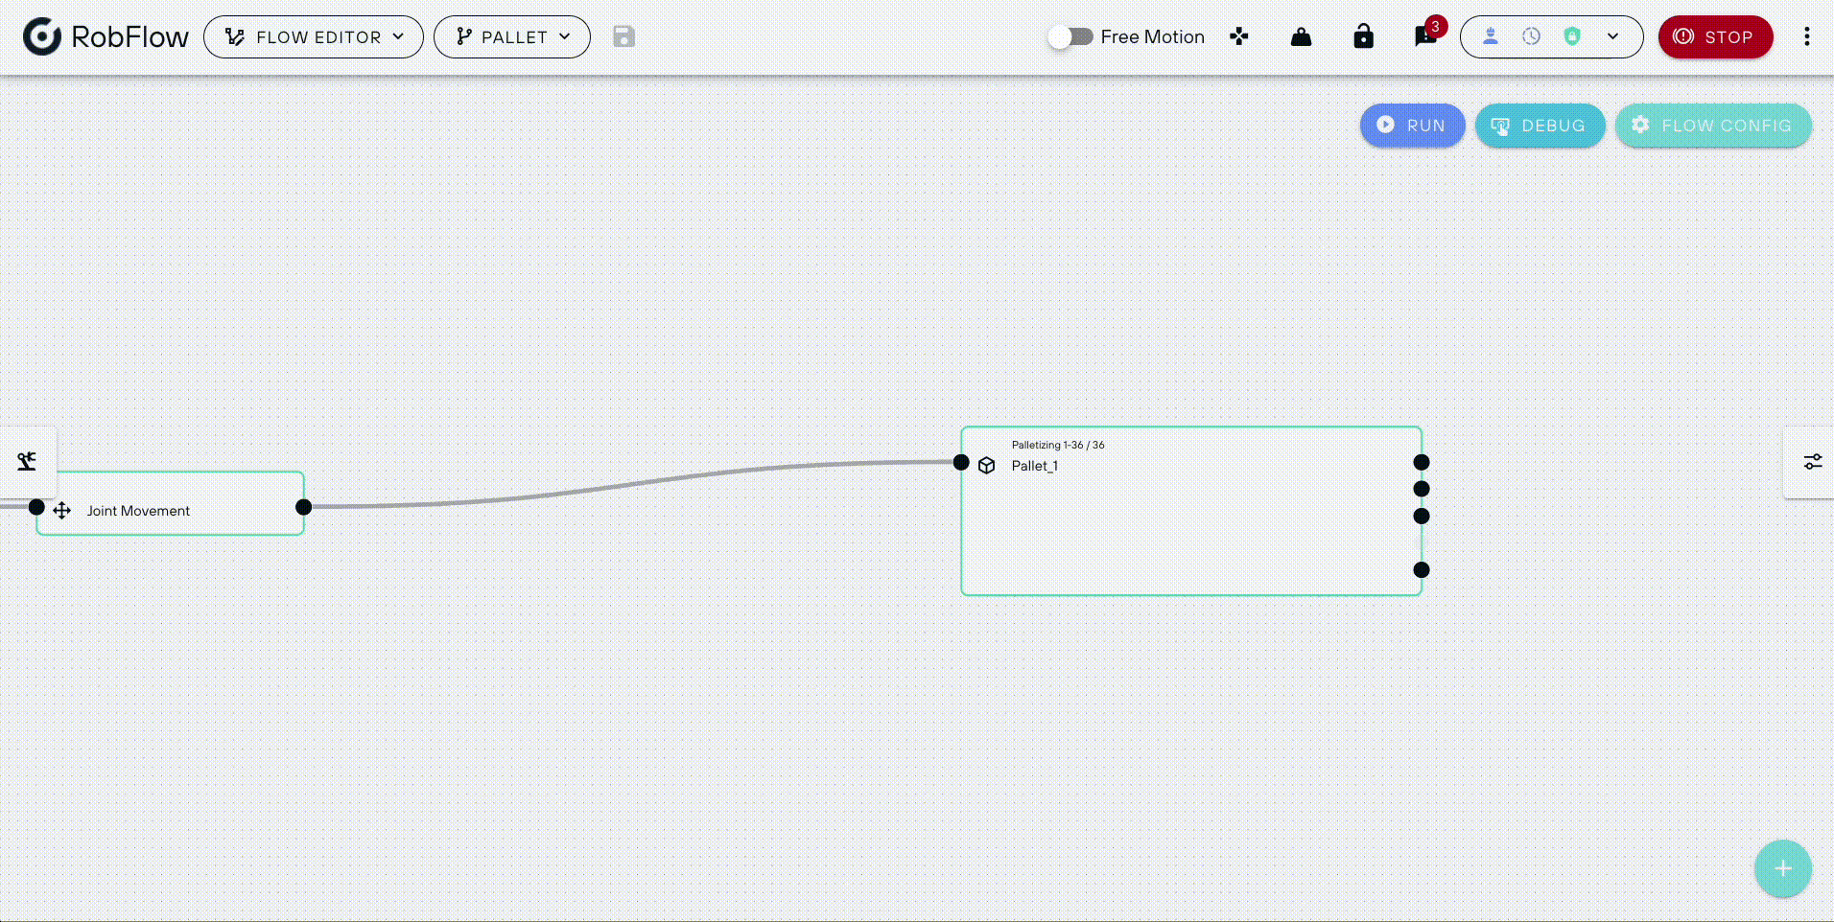Click the Joint Movement move icon
1834x922 pixels.
[62, 511]
